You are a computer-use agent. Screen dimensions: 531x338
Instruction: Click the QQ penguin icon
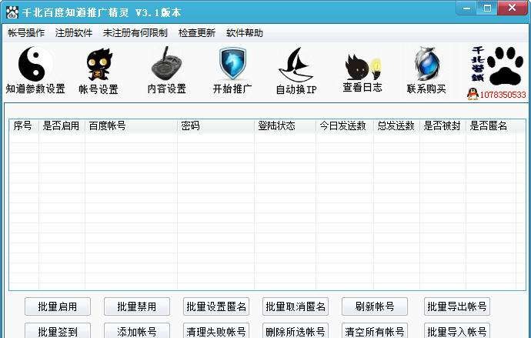click(x=473, y=94)
